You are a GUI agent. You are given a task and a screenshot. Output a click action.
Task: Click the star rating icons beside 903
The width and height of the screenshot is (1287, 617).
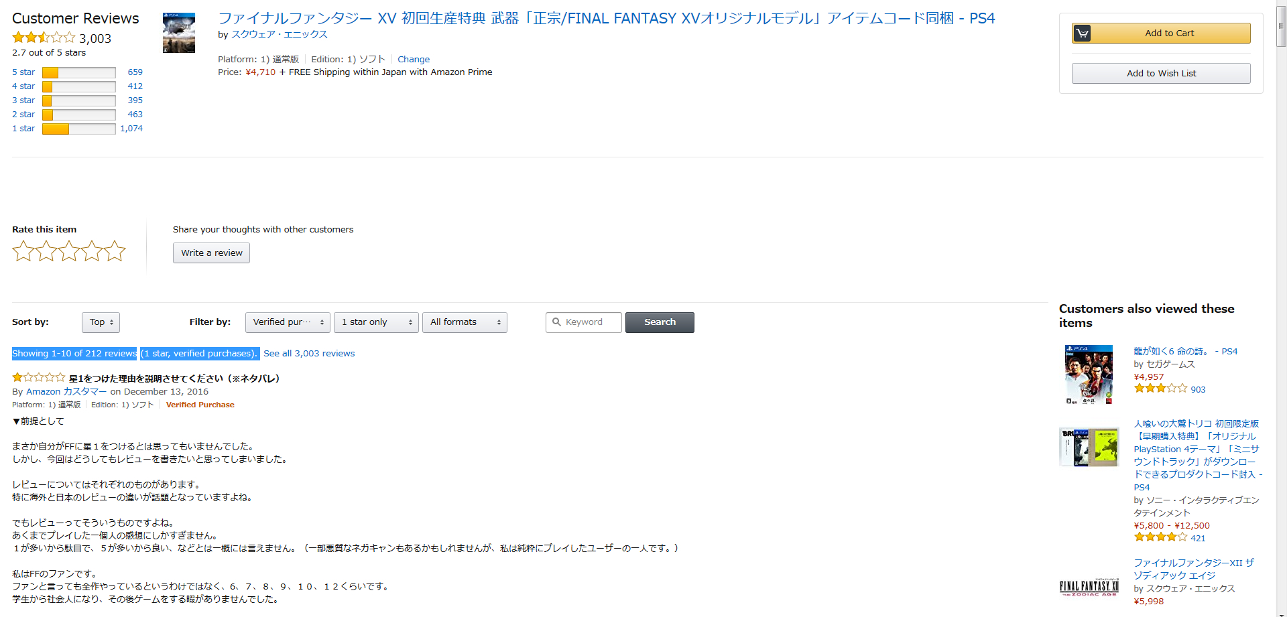tap(1160, 389)
